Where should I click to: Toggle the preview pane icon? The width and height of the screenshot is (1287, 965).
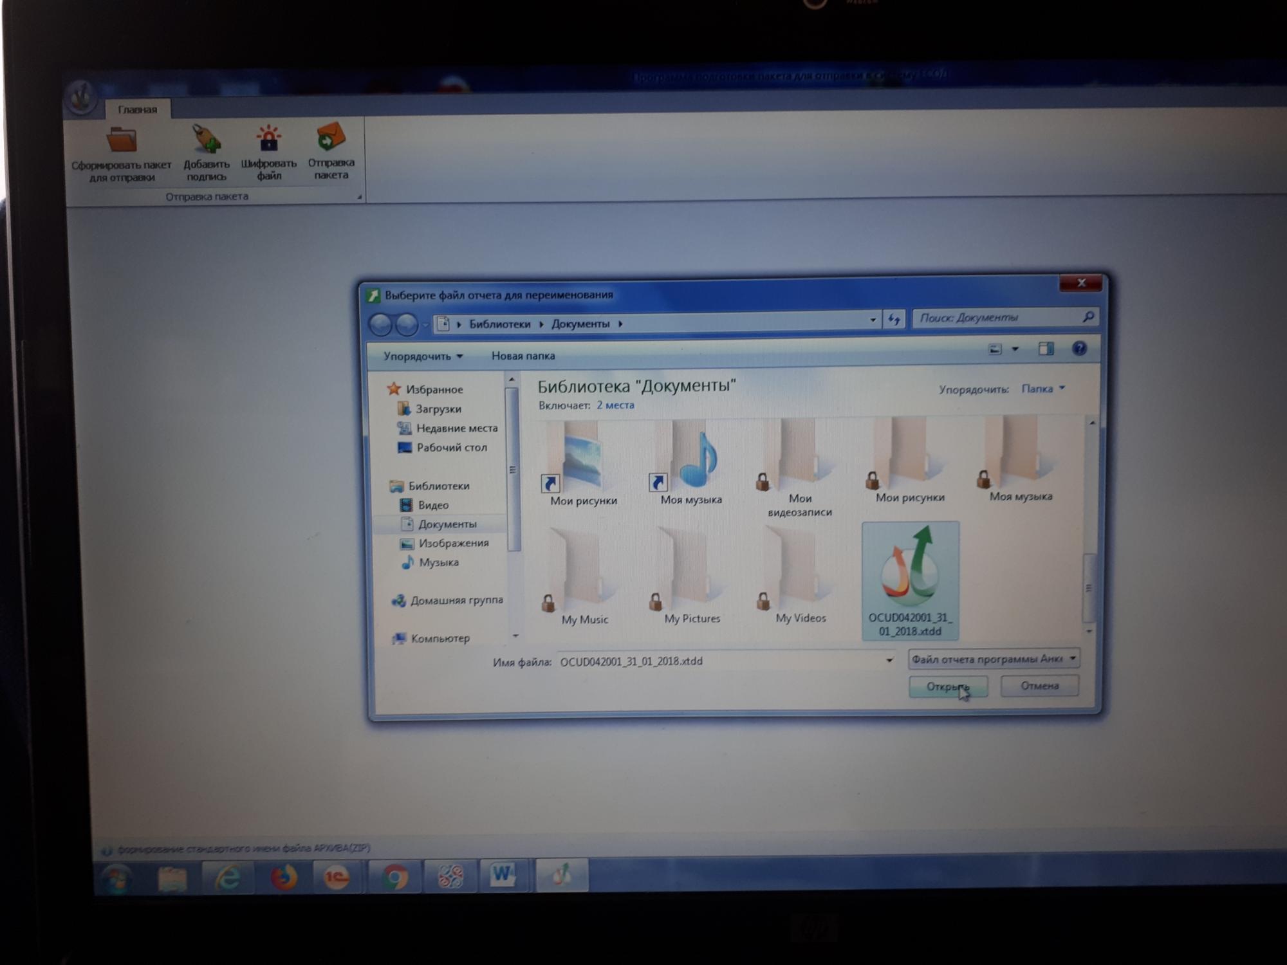point(1046,349)
